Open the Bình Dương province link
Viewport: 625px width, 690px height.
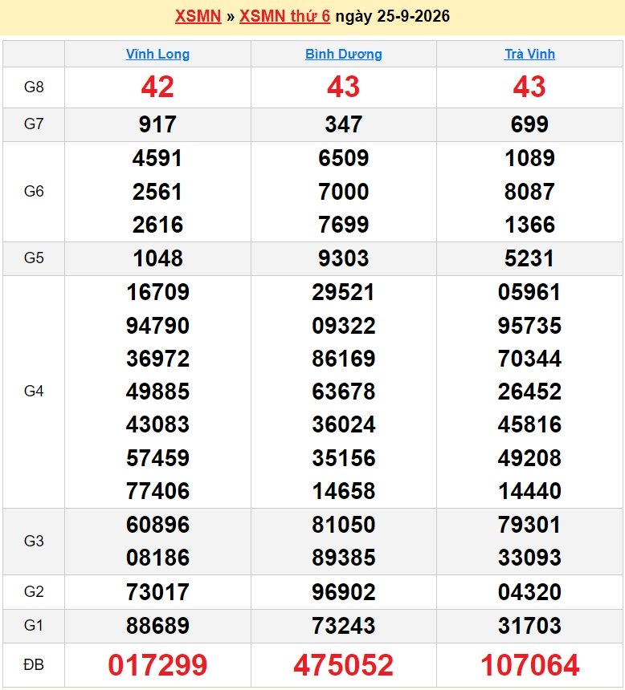tap(344, 54)
